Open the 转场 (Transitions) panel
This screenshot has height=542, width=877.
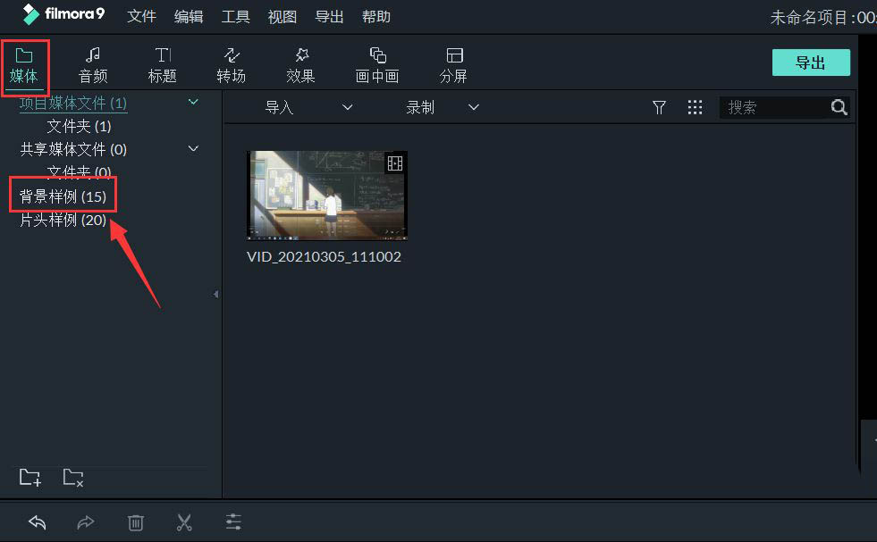(232, 63)
